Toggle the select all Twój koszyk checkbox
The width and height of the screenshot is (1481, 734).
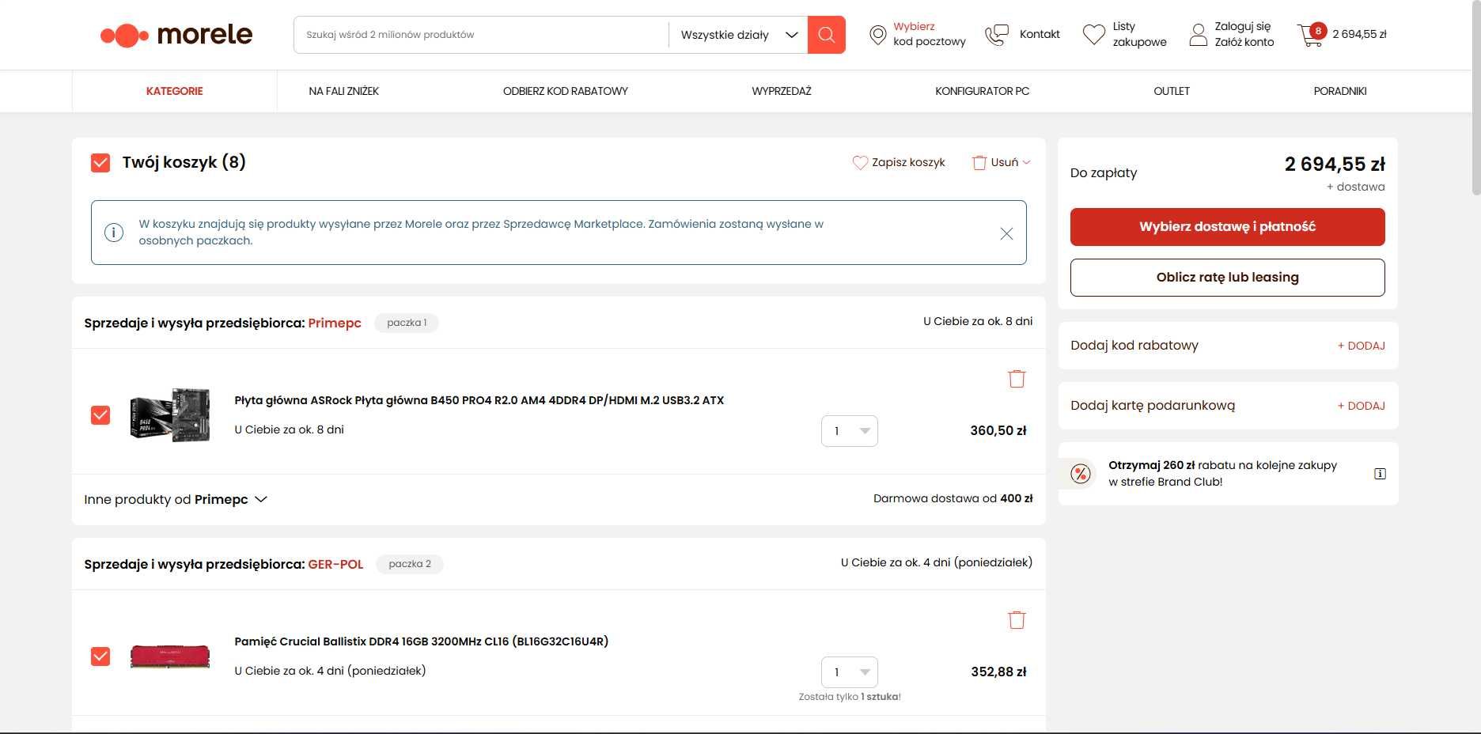(100, 163)
